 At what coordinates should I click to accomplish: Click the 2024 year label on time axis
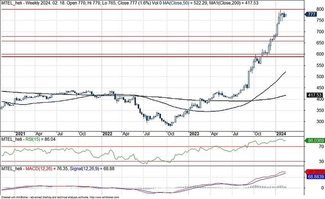point(281,134)
